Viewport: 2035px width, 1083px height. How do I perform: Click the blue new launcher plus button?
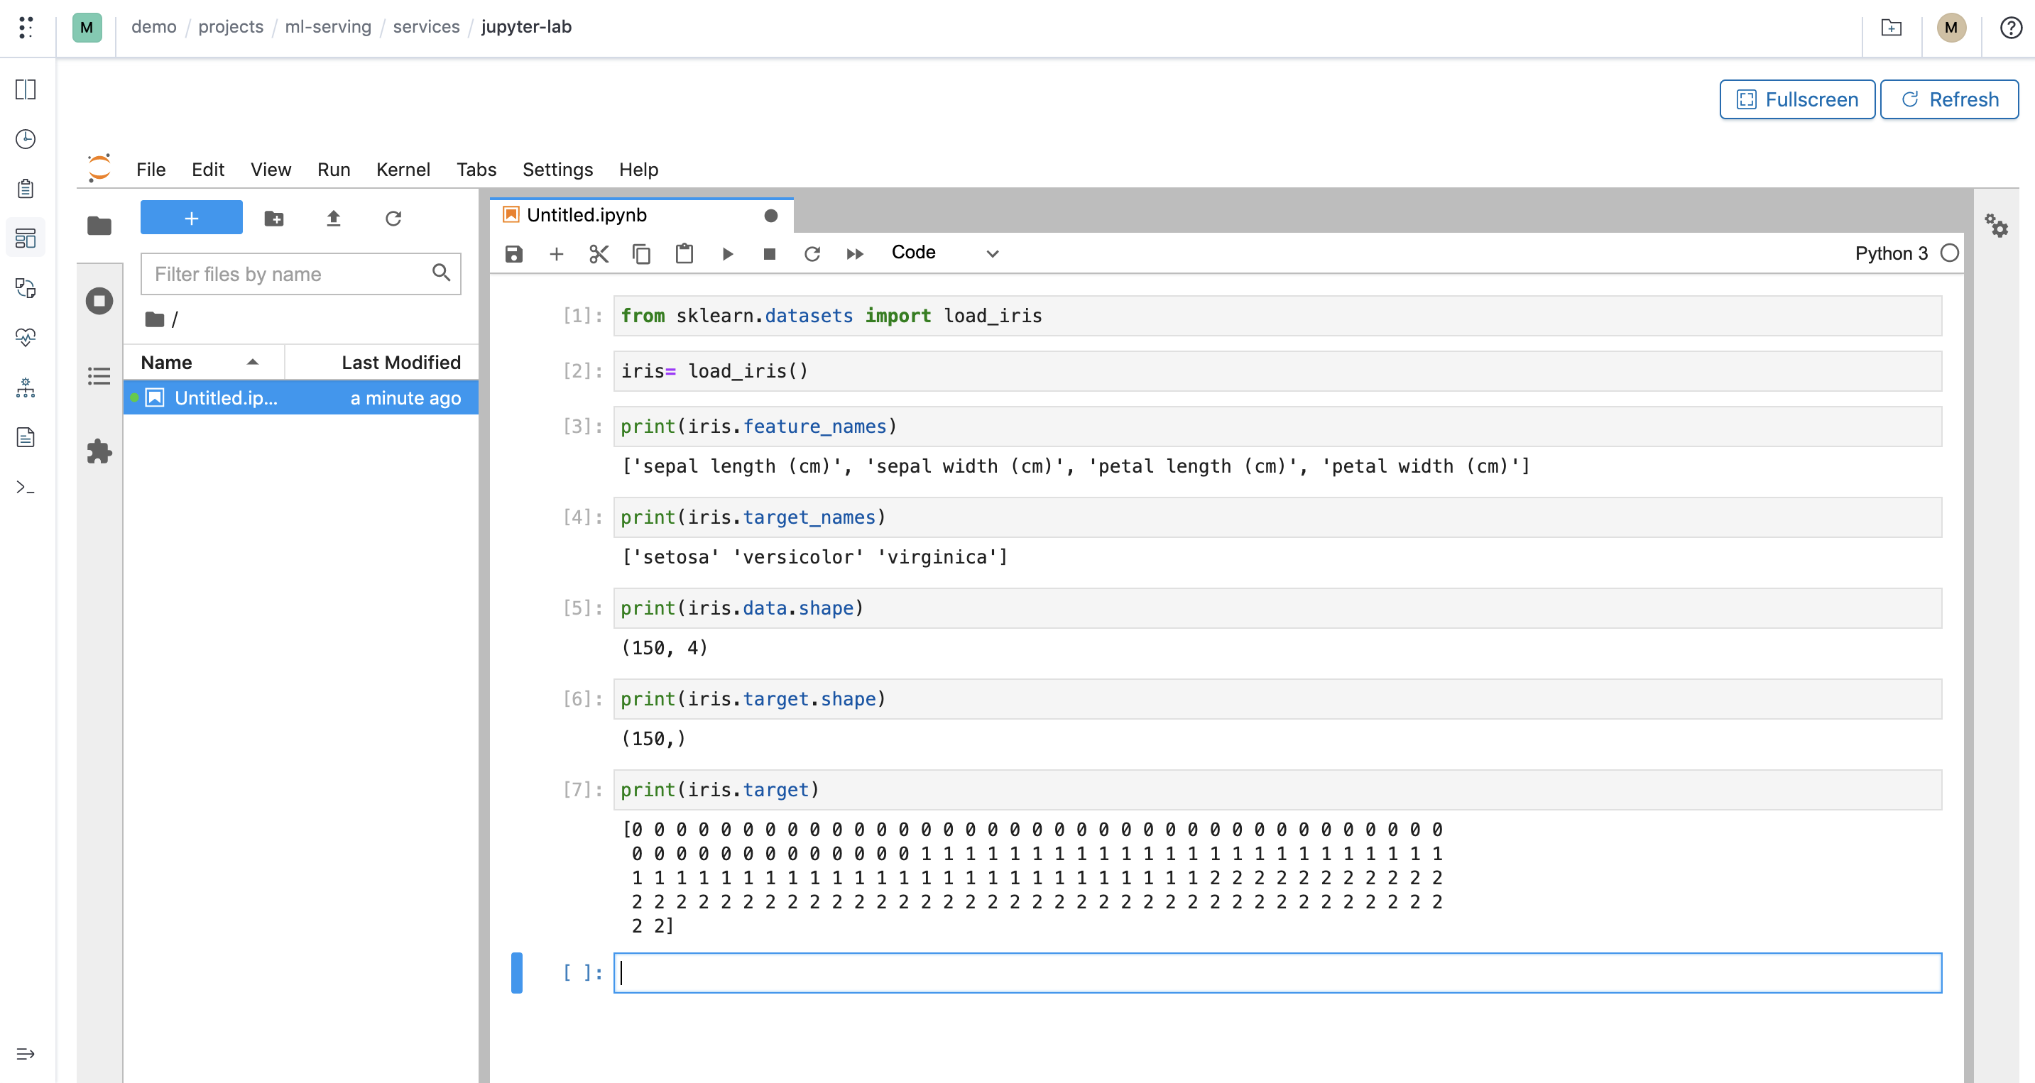click(x=191, y=218)
